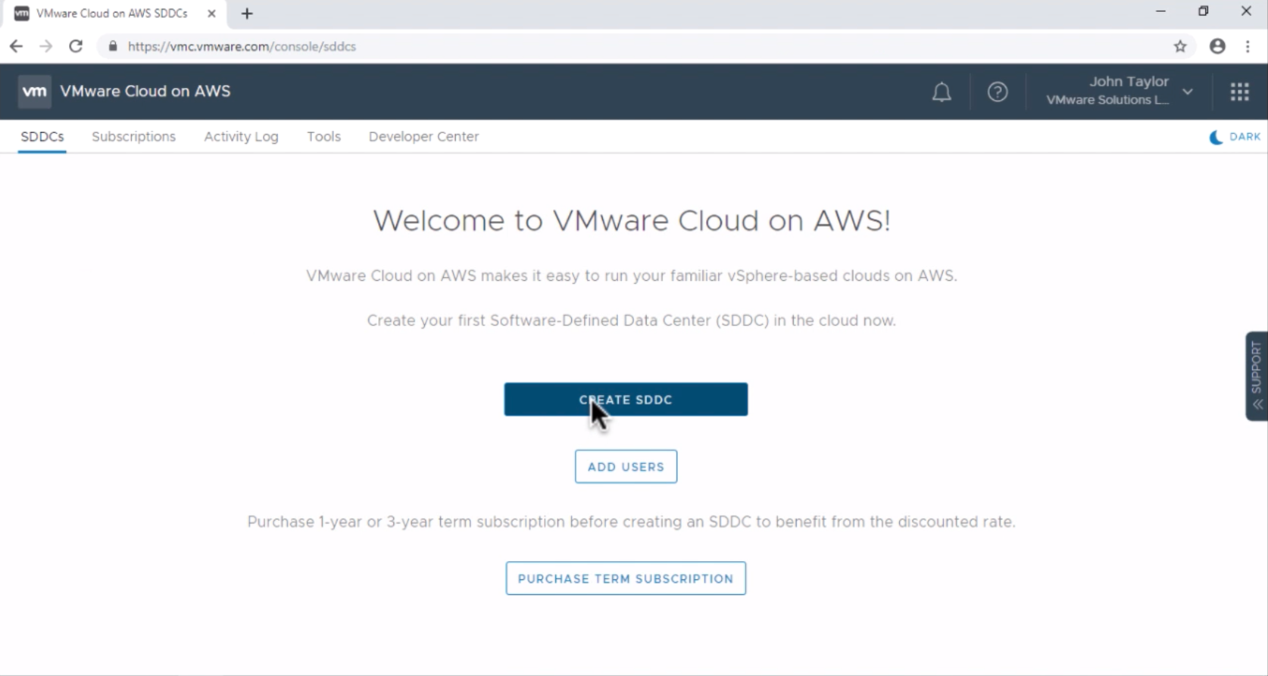This screenshot has width=1268, height=676.
Task: Click the ADD USERS button
Action: pos(626,467)
